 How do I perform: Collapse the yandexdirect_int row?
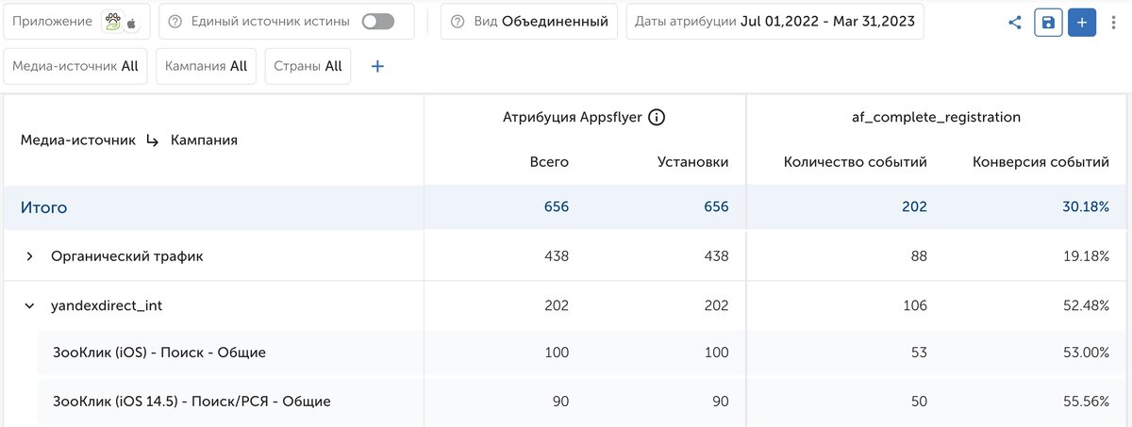pos(29,305)
